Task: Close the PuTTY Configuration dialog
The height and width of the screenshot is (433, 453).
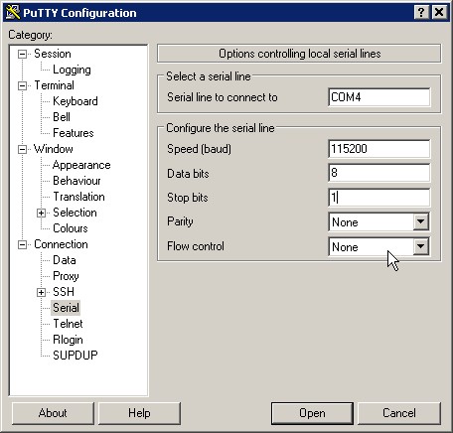Action: pyautogui.click(x=439, y=13)
